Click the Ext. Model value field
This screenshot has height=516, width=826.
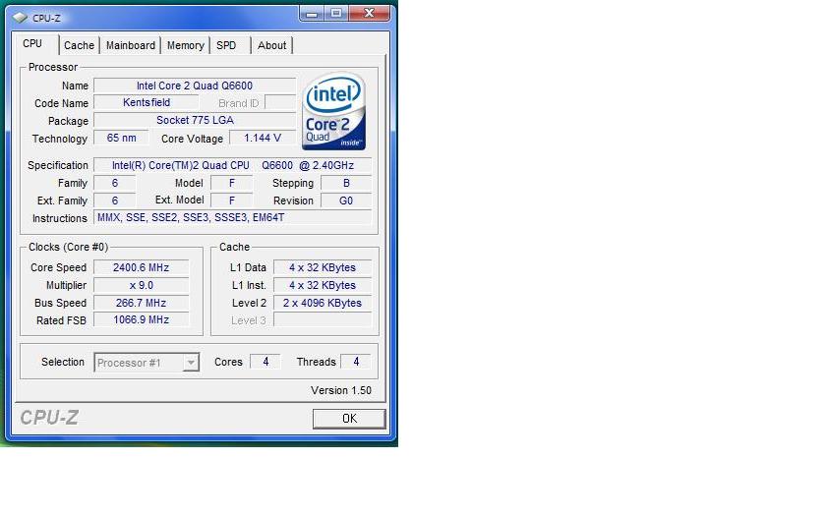pos(232,201)
